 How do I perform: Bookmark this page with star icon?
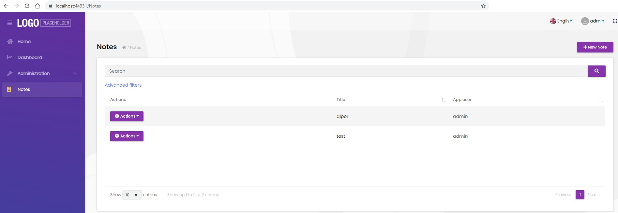pos(483,6)
